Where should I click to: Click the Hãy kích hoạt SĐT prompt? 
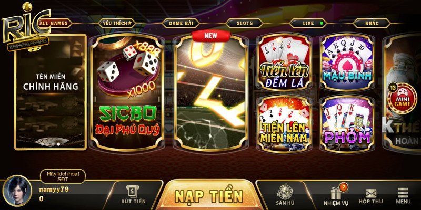tap(63, 176)
